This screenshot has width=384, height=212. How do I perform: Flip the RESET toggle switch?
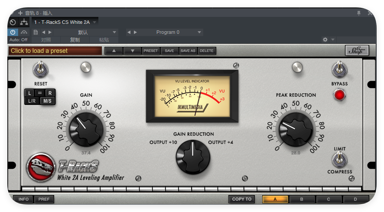[x=41, y=69]
